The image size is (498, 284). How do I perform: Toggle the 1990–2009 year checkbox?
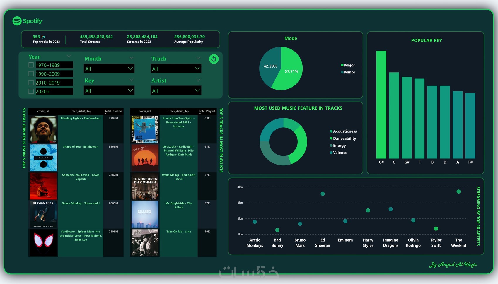pyautogui.click(x=31, y=74)
